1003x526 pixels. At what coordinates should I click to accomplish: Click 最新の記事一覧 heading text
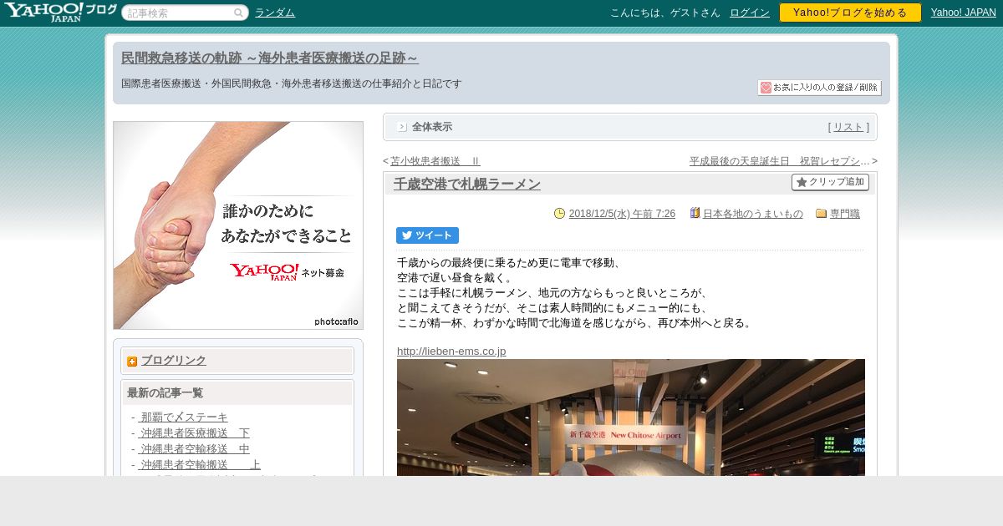(x=165, y=393)
